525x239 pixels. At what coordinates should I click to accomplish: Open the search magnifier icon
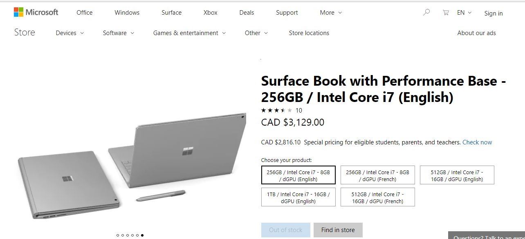pyautogui.click(x=426, y=13)
